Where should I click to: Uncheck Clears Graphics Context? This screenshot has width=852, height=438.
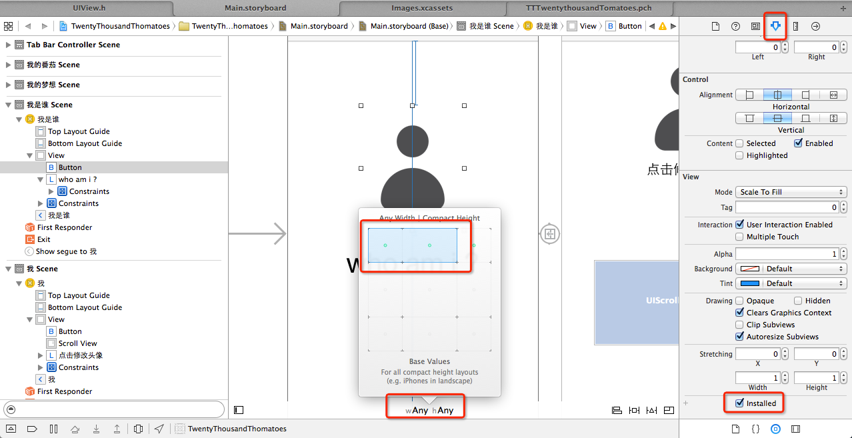739,313
